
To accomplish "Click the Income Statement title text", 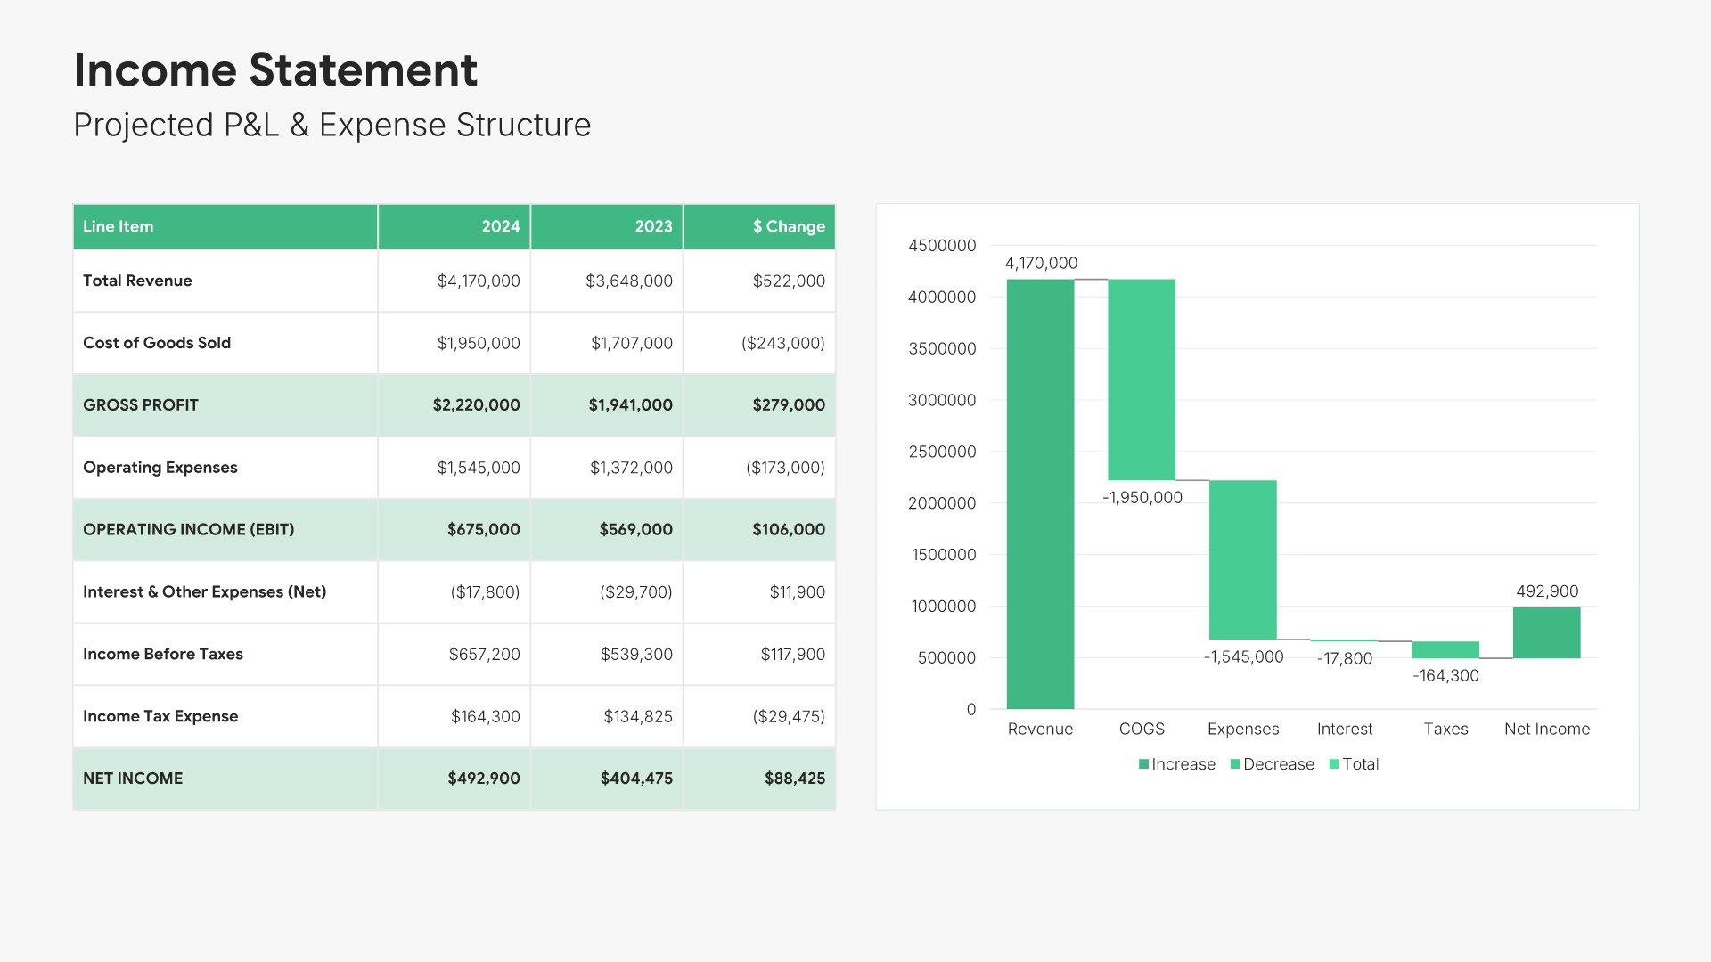I will pyautogui.click(x=275, y=69).
